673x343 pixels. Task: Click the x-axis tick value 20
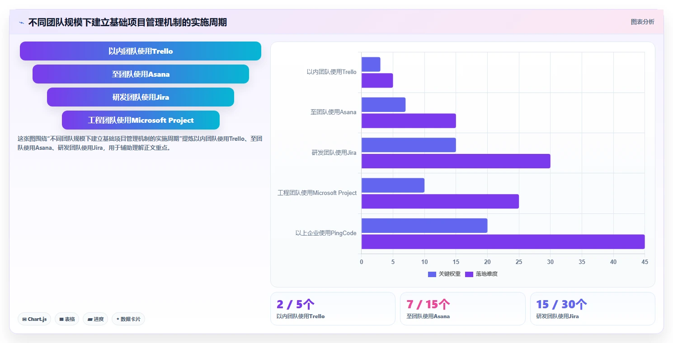pyautogui.click(x=487, y=262)
